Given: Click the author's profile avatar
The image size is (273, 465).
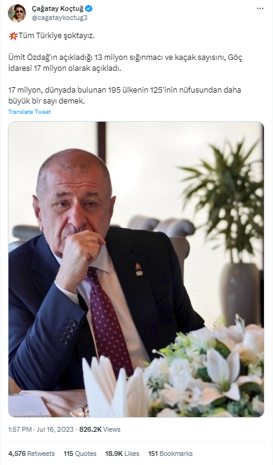Looking at the screenshot, I should coord(17,13).
